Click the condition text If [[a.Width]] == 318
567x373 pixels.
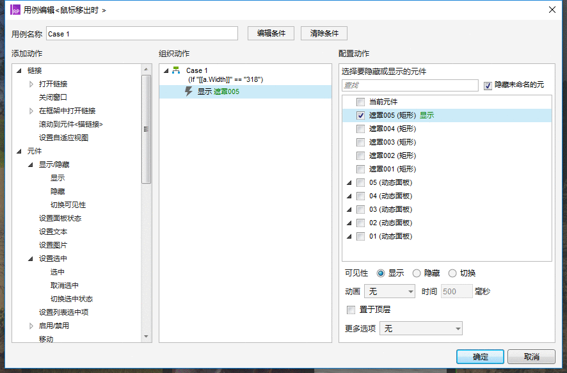(226, 79)
